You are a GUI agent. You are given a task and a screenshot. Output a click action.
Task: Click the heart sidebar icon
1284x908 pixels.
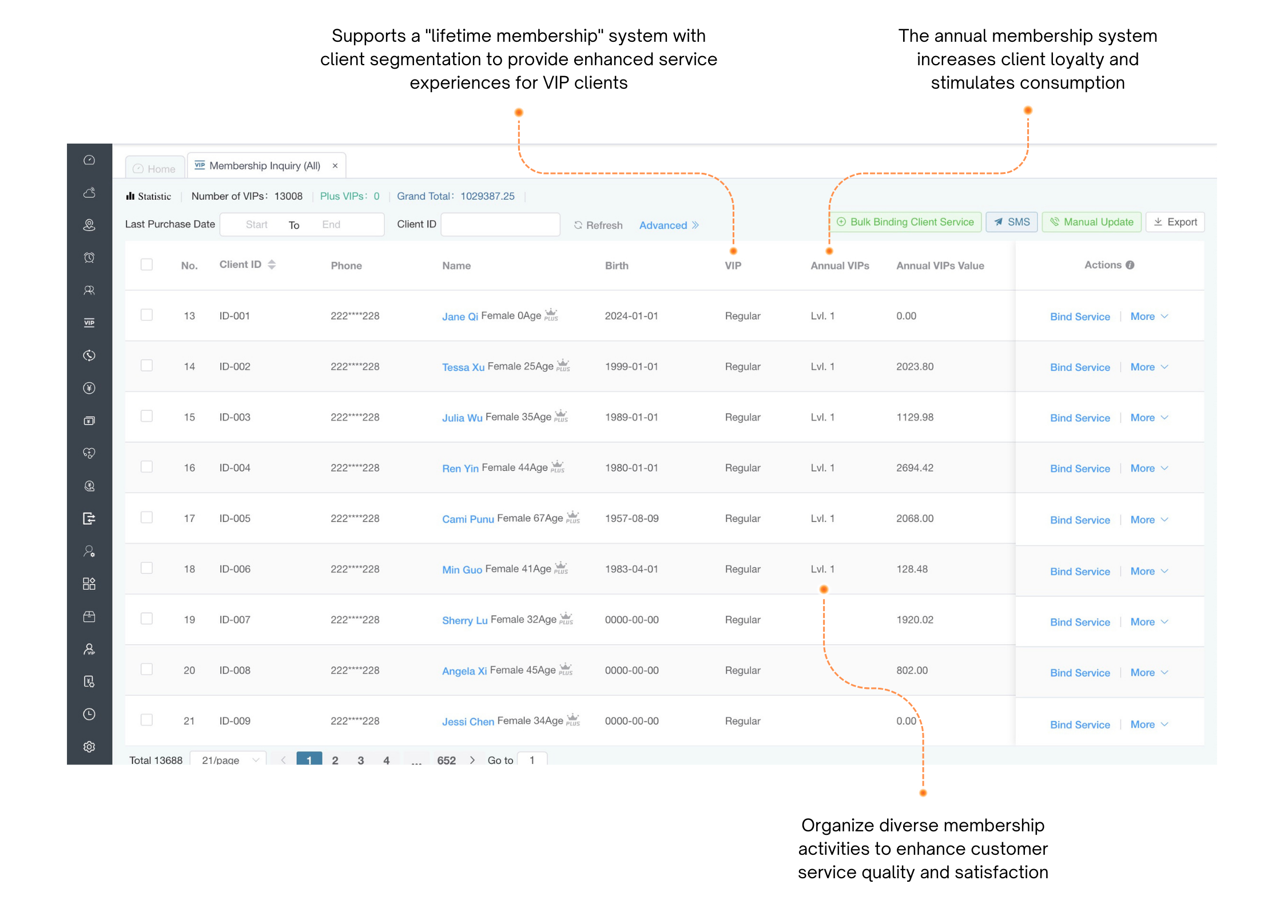pos(89,453)
